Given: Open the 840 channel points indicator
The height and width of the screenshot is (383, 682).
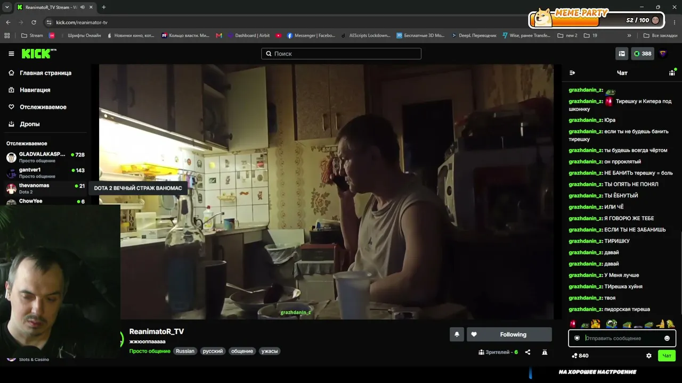Looking at the screenshot, I should [580, 356].
